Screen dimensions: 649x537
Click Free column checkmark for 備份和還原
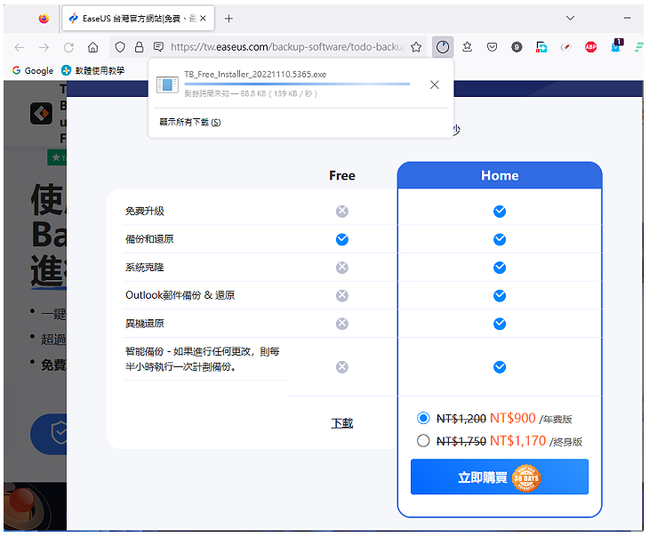coord(342,239)
